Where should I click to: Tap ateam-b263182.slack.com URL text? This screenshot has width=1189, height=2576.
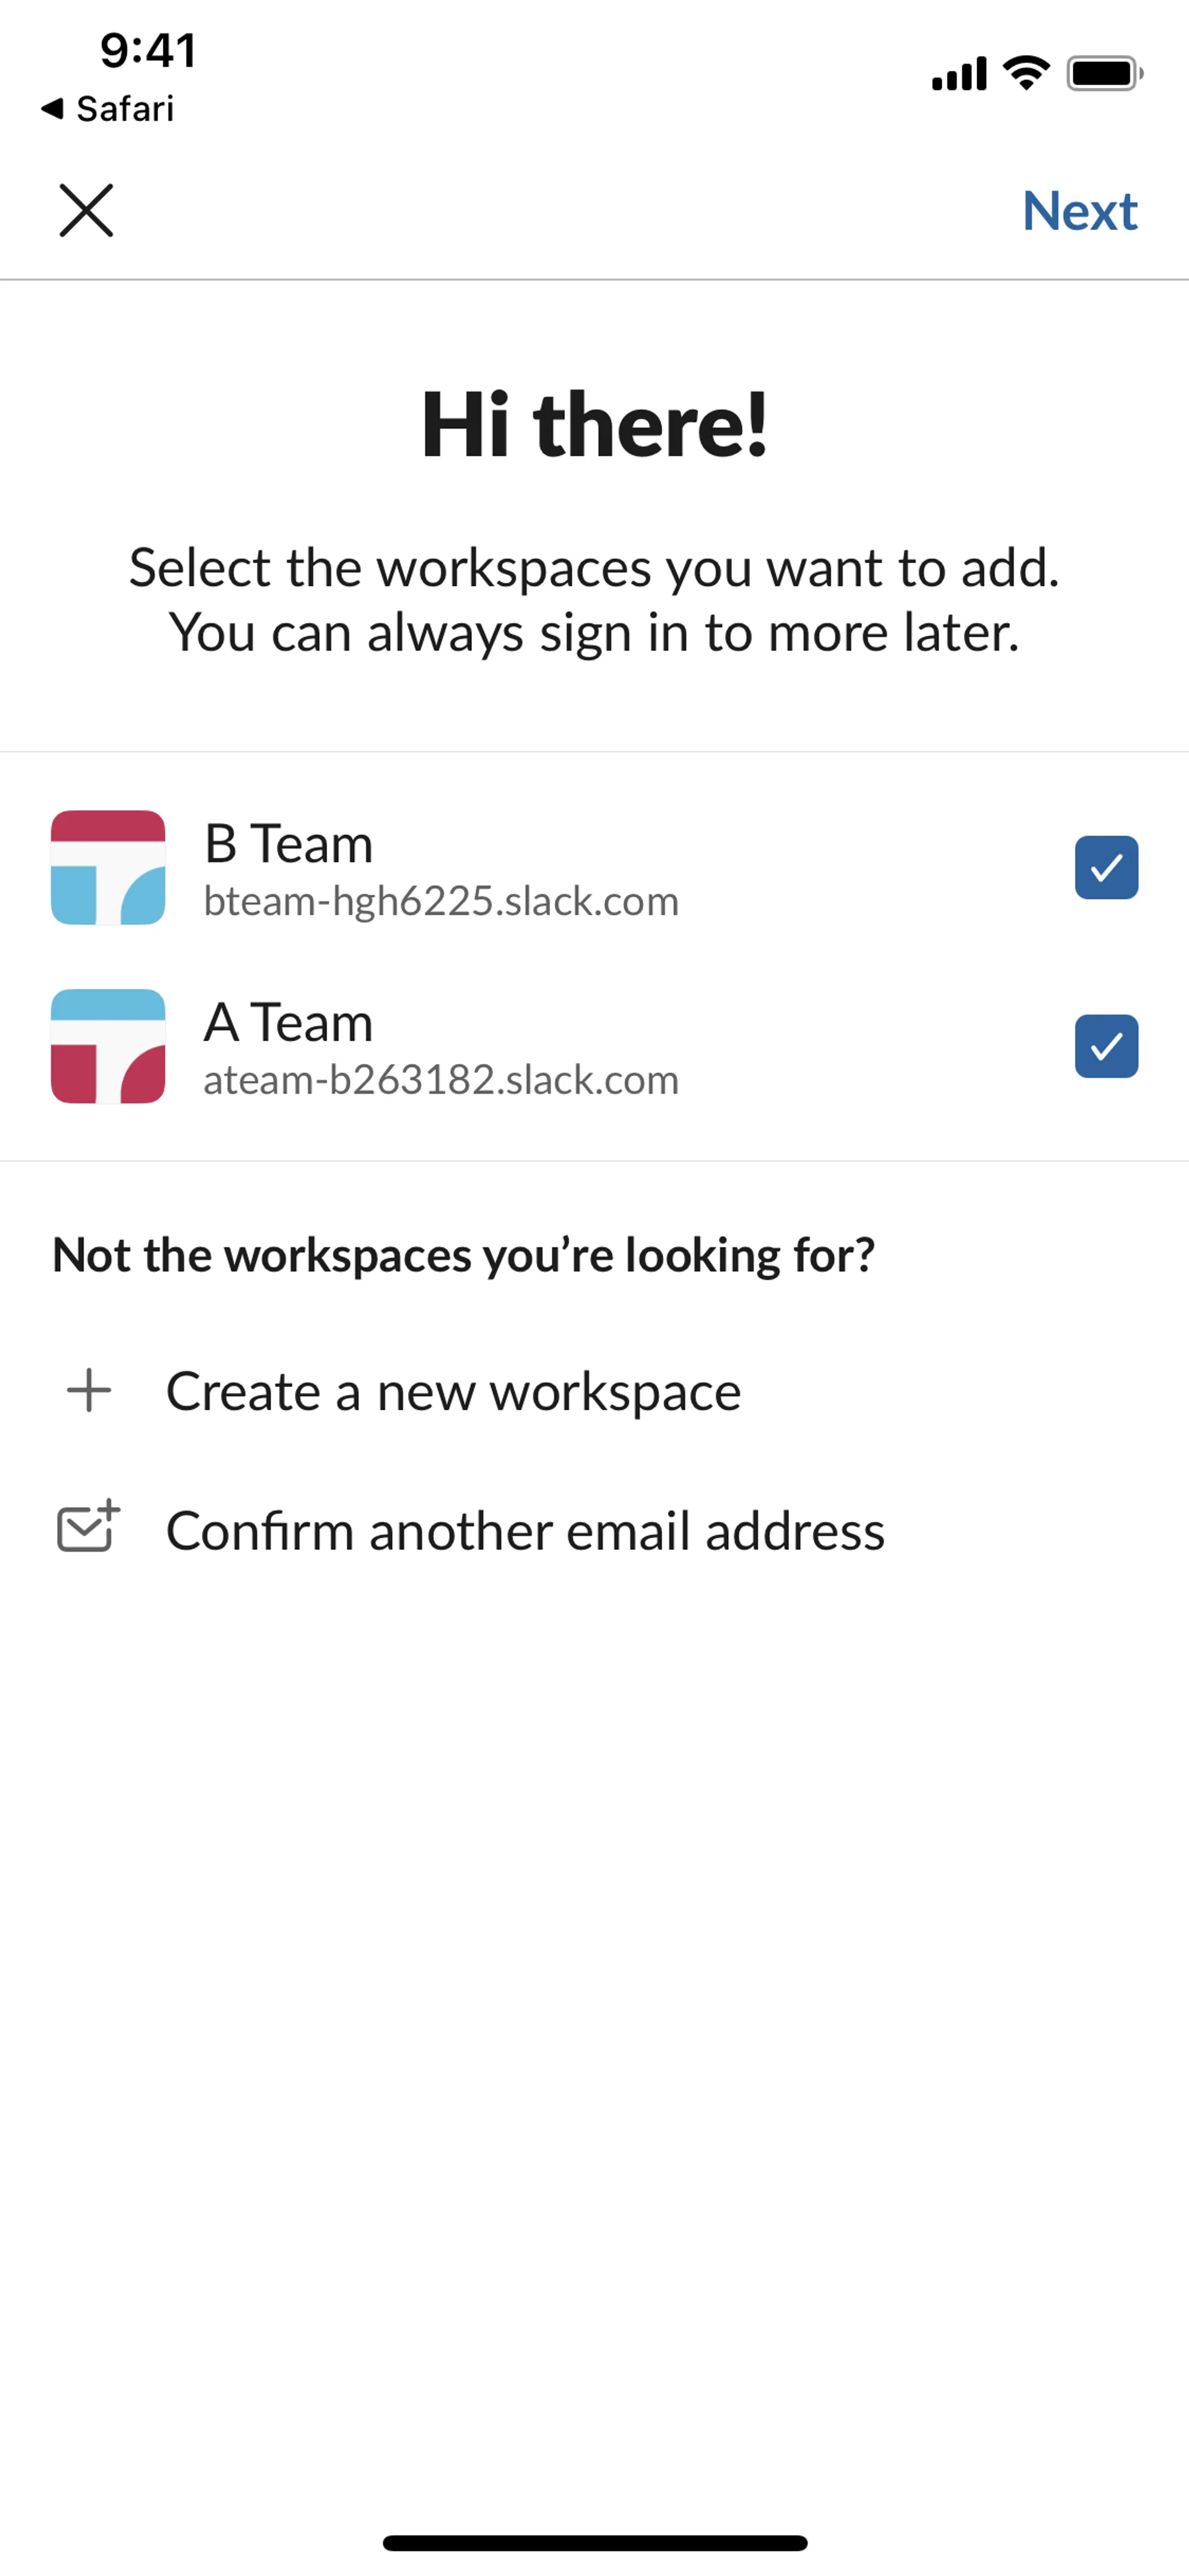441,1080
